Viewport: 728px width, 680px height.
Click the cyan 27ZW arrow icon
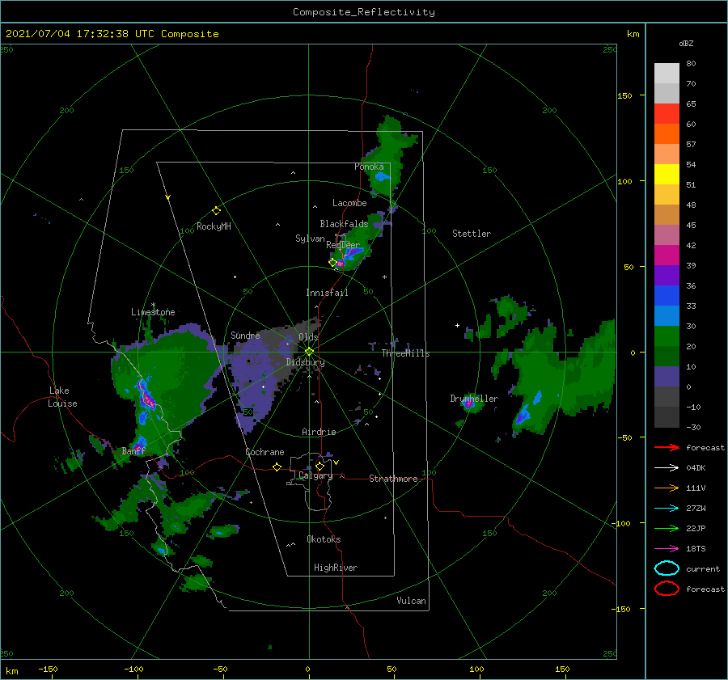[667, 509]
